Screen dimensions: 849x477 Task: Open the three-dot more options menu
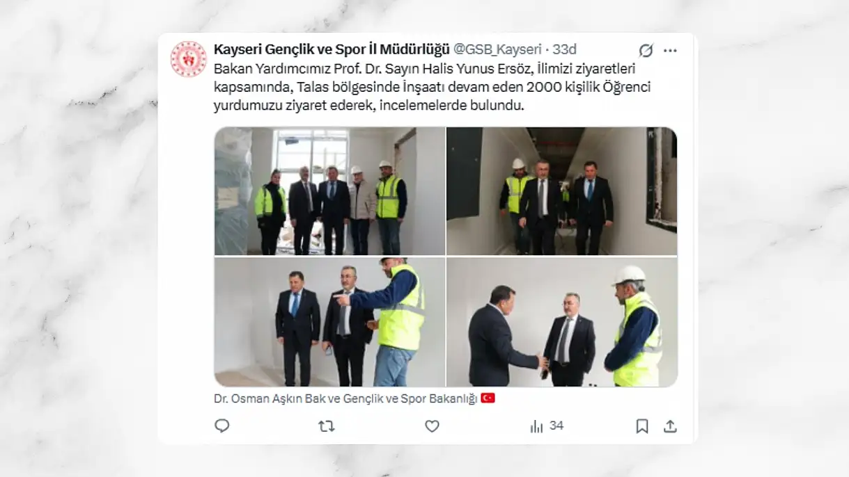(670, 50)
